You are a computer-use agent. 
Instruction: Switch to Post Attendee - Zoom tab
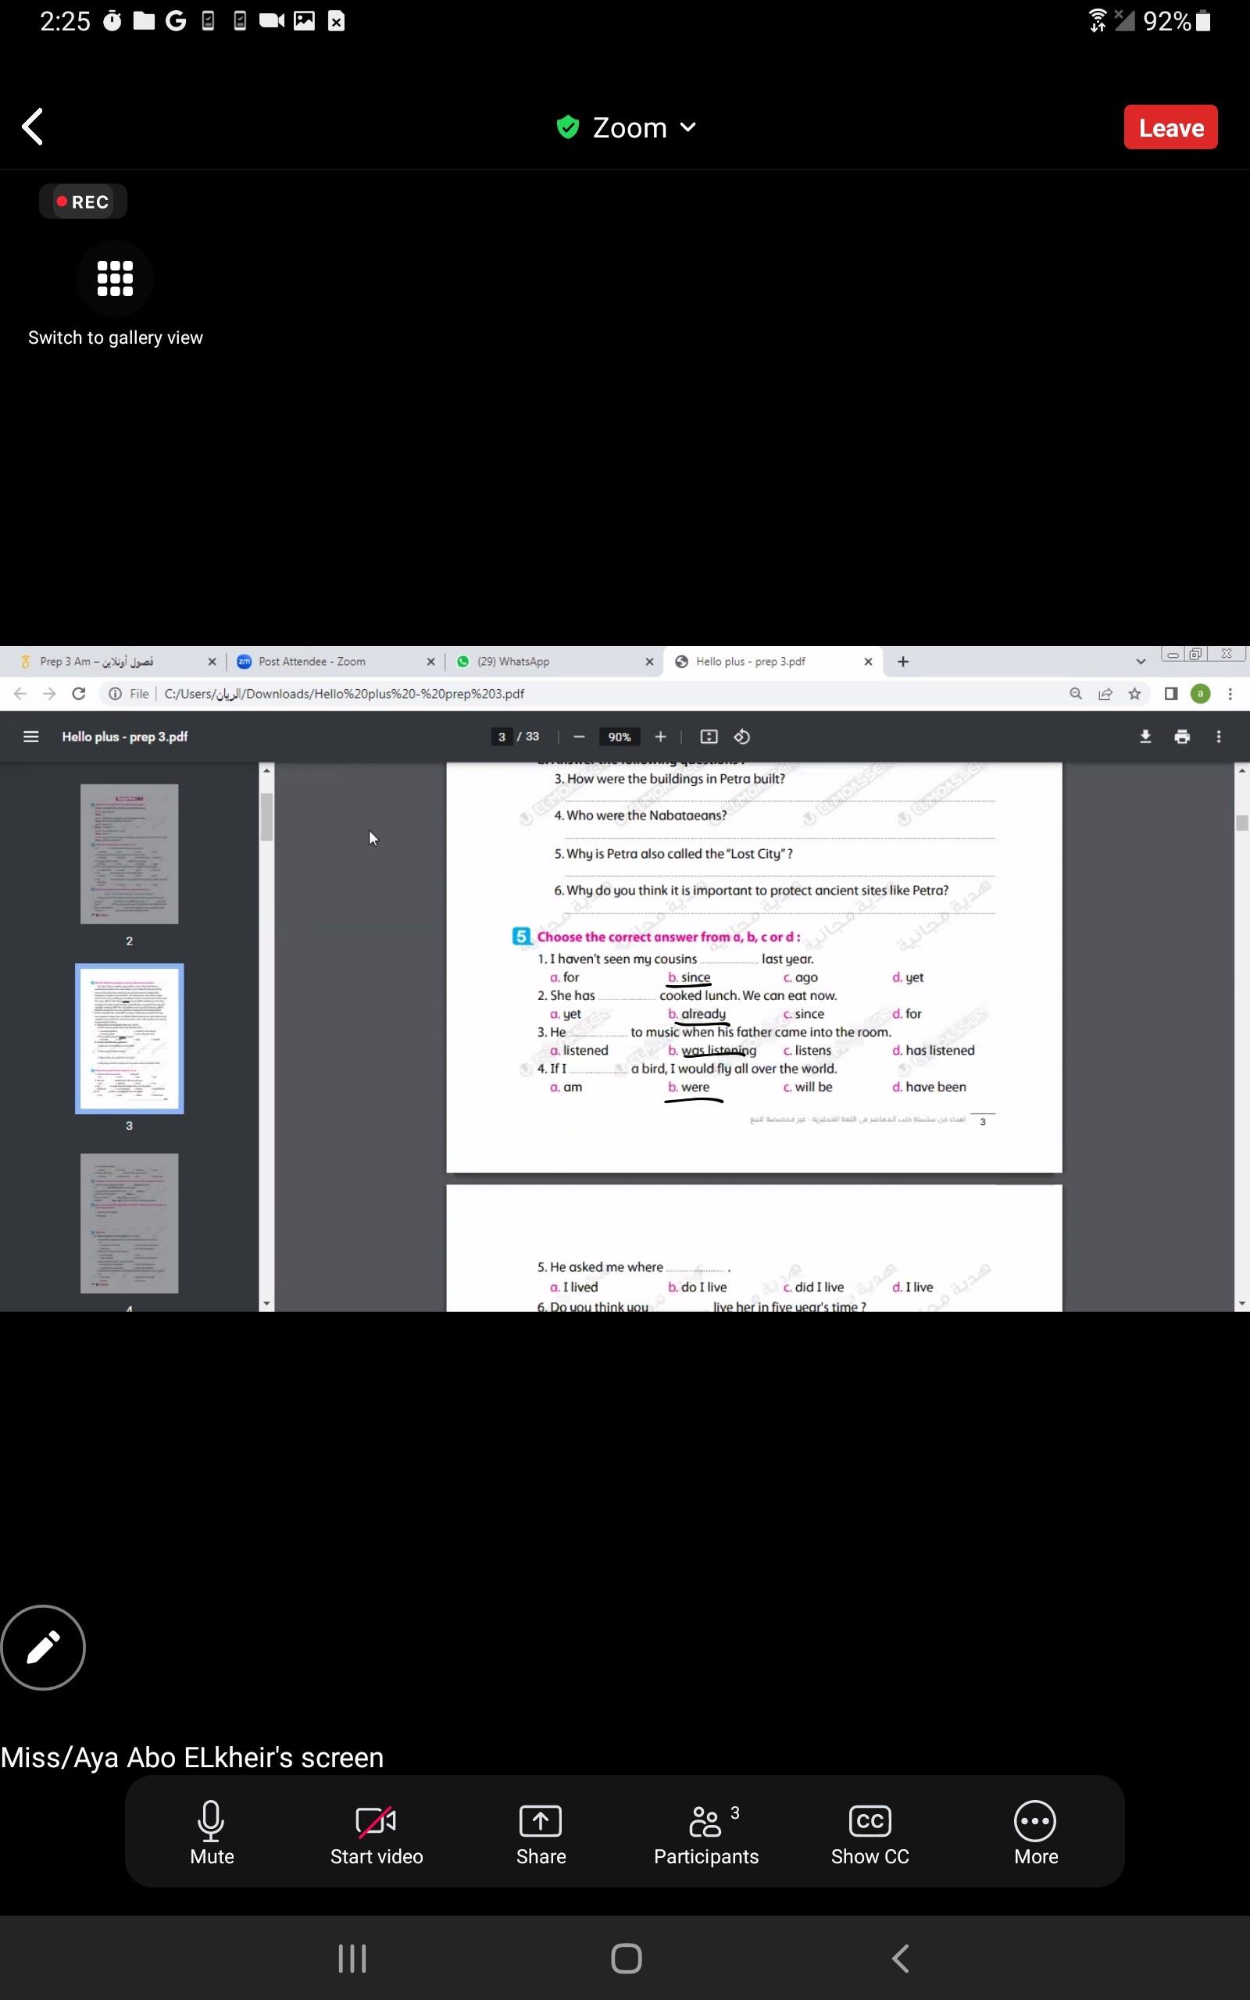click(330, 661)
